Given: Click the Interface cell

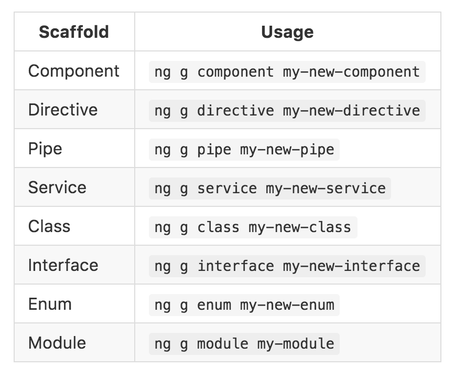Looking at the screenshot, I should [63, 265].
